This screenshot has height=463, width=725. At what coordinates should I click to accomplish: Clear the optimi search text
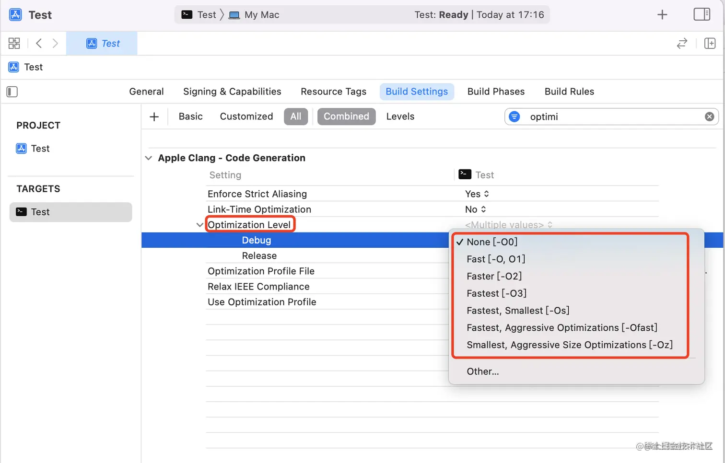pos(709,116)
